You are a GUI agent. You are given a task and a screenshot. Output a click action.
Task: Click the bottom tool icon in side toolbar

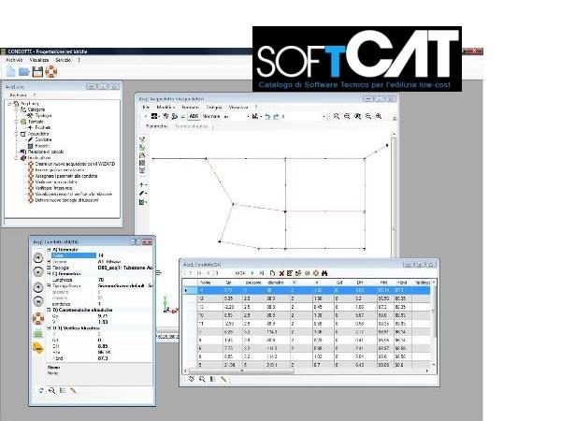(x=142, y=202)
